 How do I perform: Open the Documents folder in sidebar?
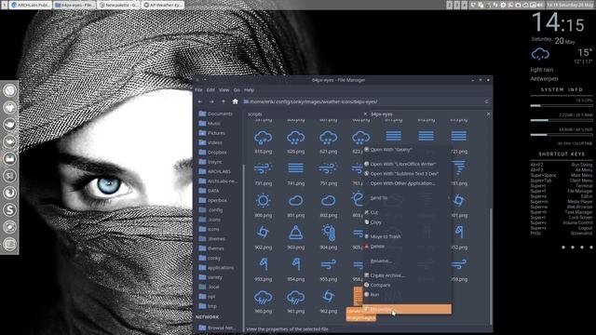click(215, 114)
